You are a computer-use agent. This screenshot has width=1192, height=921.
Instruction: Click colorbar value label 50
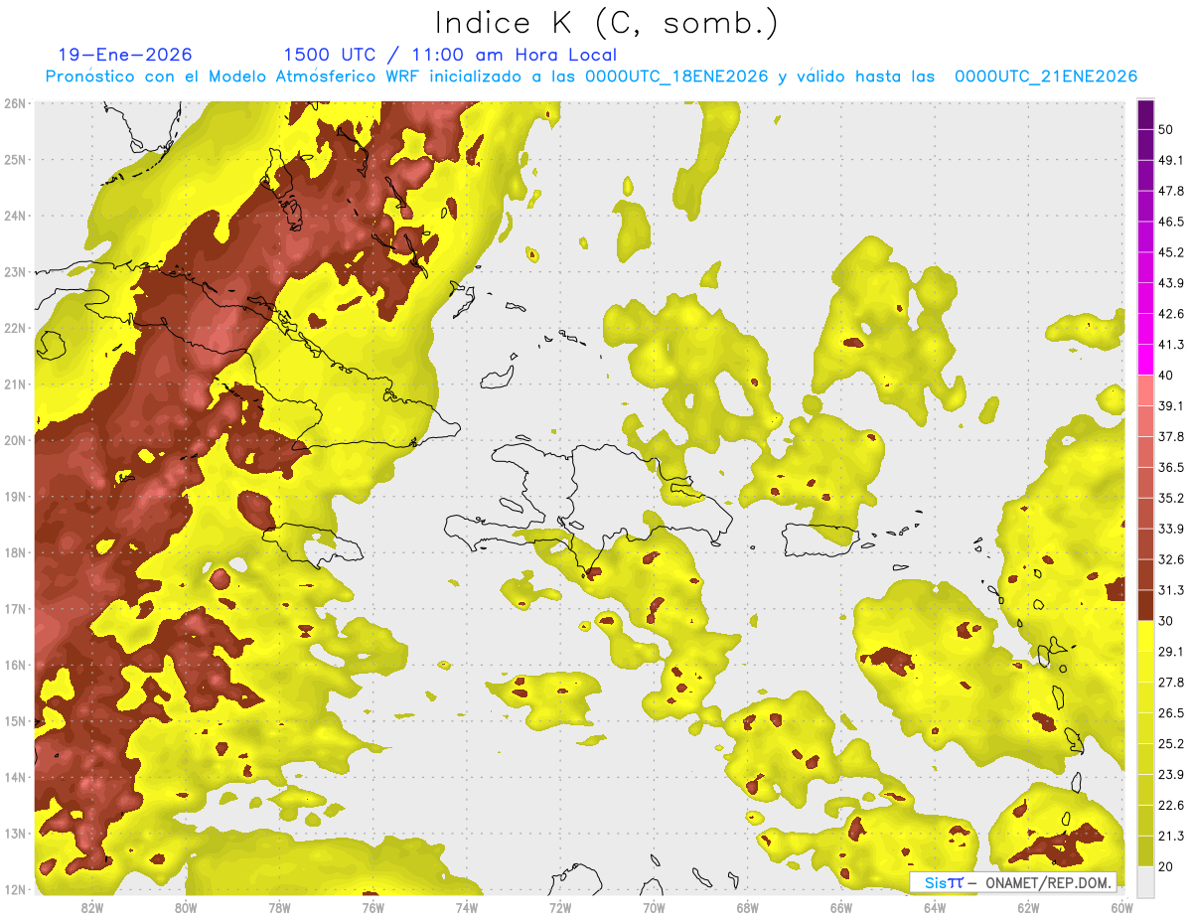(1165, 129)
